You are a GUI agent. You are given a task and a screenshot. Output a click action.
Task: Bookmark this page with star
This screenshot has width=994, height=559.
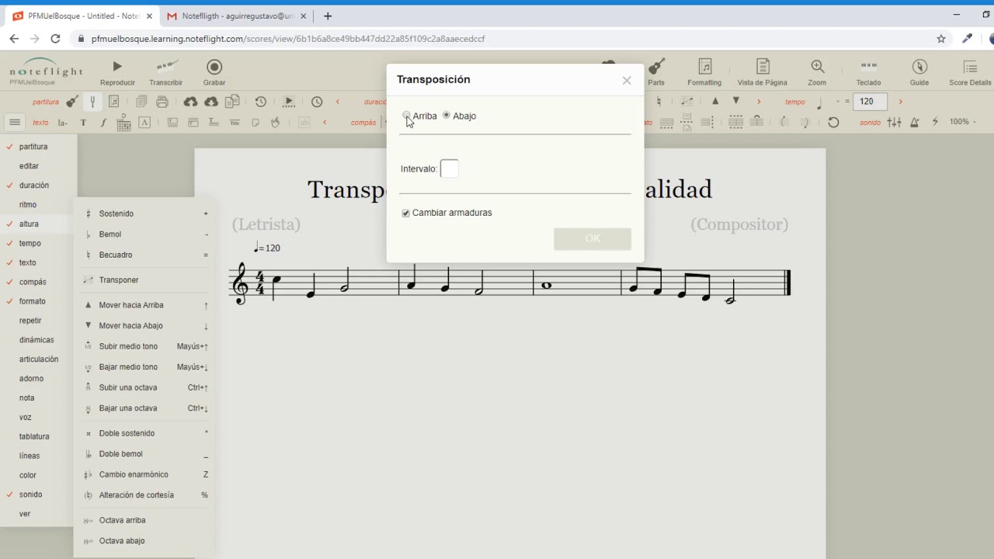[941, 38]
